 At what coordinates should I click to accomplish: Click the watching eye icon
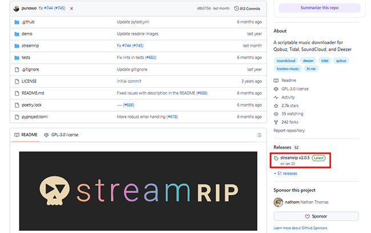[x=276, y=114]
